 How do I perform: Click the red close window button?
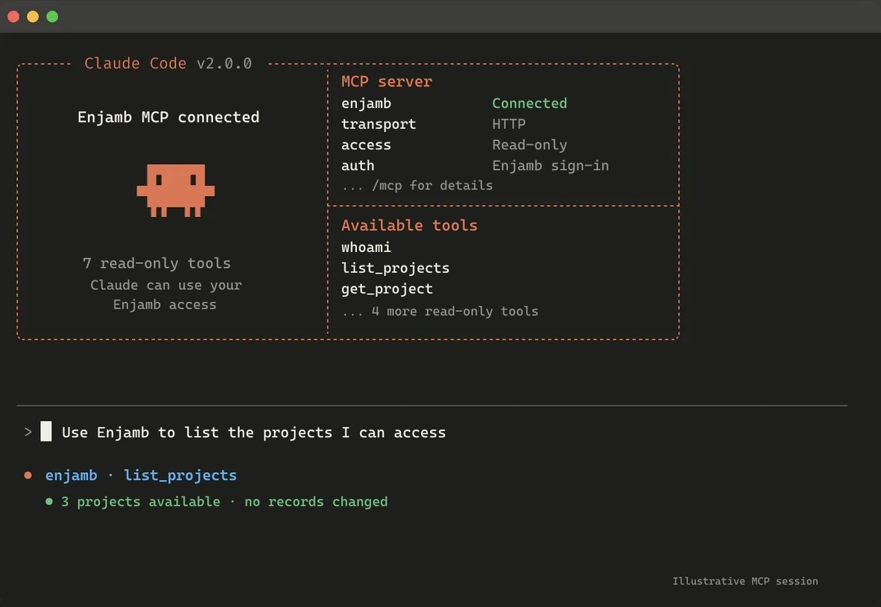click(x=13, y=17)
